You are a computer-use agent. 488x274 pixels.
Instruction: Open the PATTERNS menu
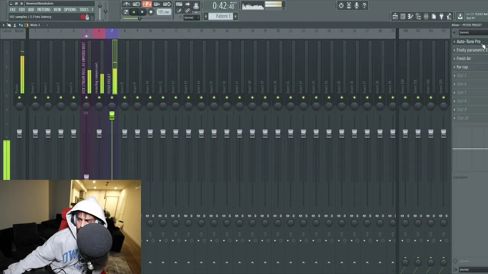pos(44,10)
